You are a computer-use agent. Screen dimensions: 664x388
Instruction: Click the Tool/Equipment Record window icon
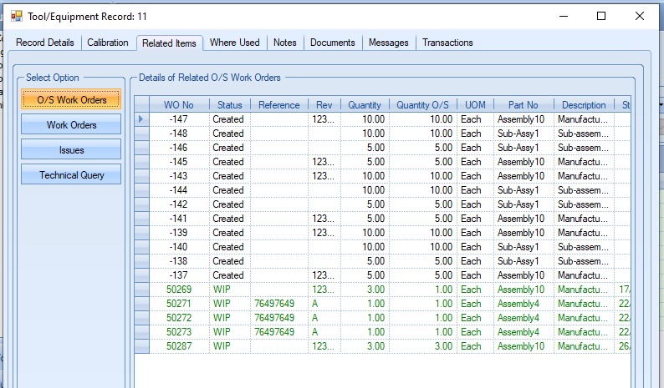point(16,16)
